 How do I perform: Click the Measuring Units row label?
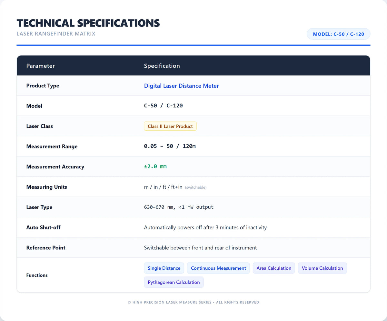tap(47, 187)
